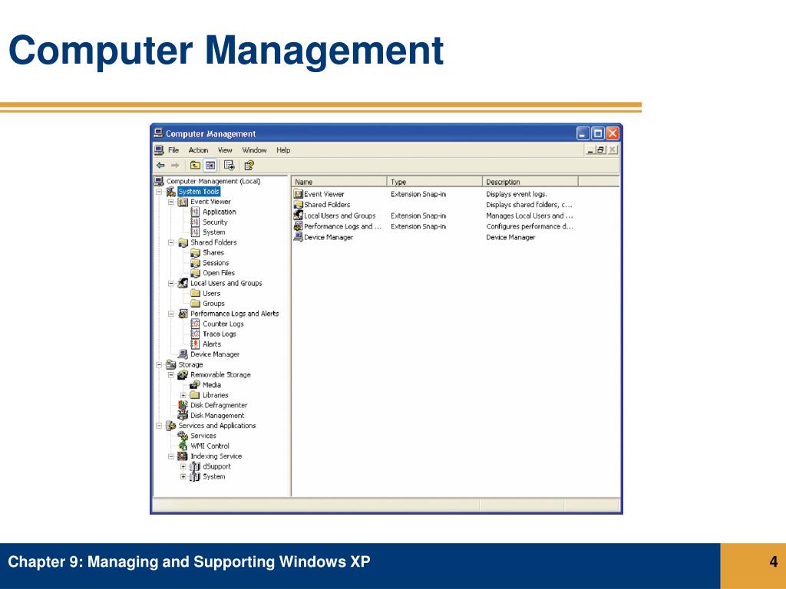This screenshot has width=786, height=589.
Task: Click the Local Users and Groups tree icon
Action: coord(183,283)
